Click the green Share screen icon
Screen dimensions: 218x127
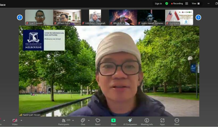pyautogui.click(x=114, y=121)
